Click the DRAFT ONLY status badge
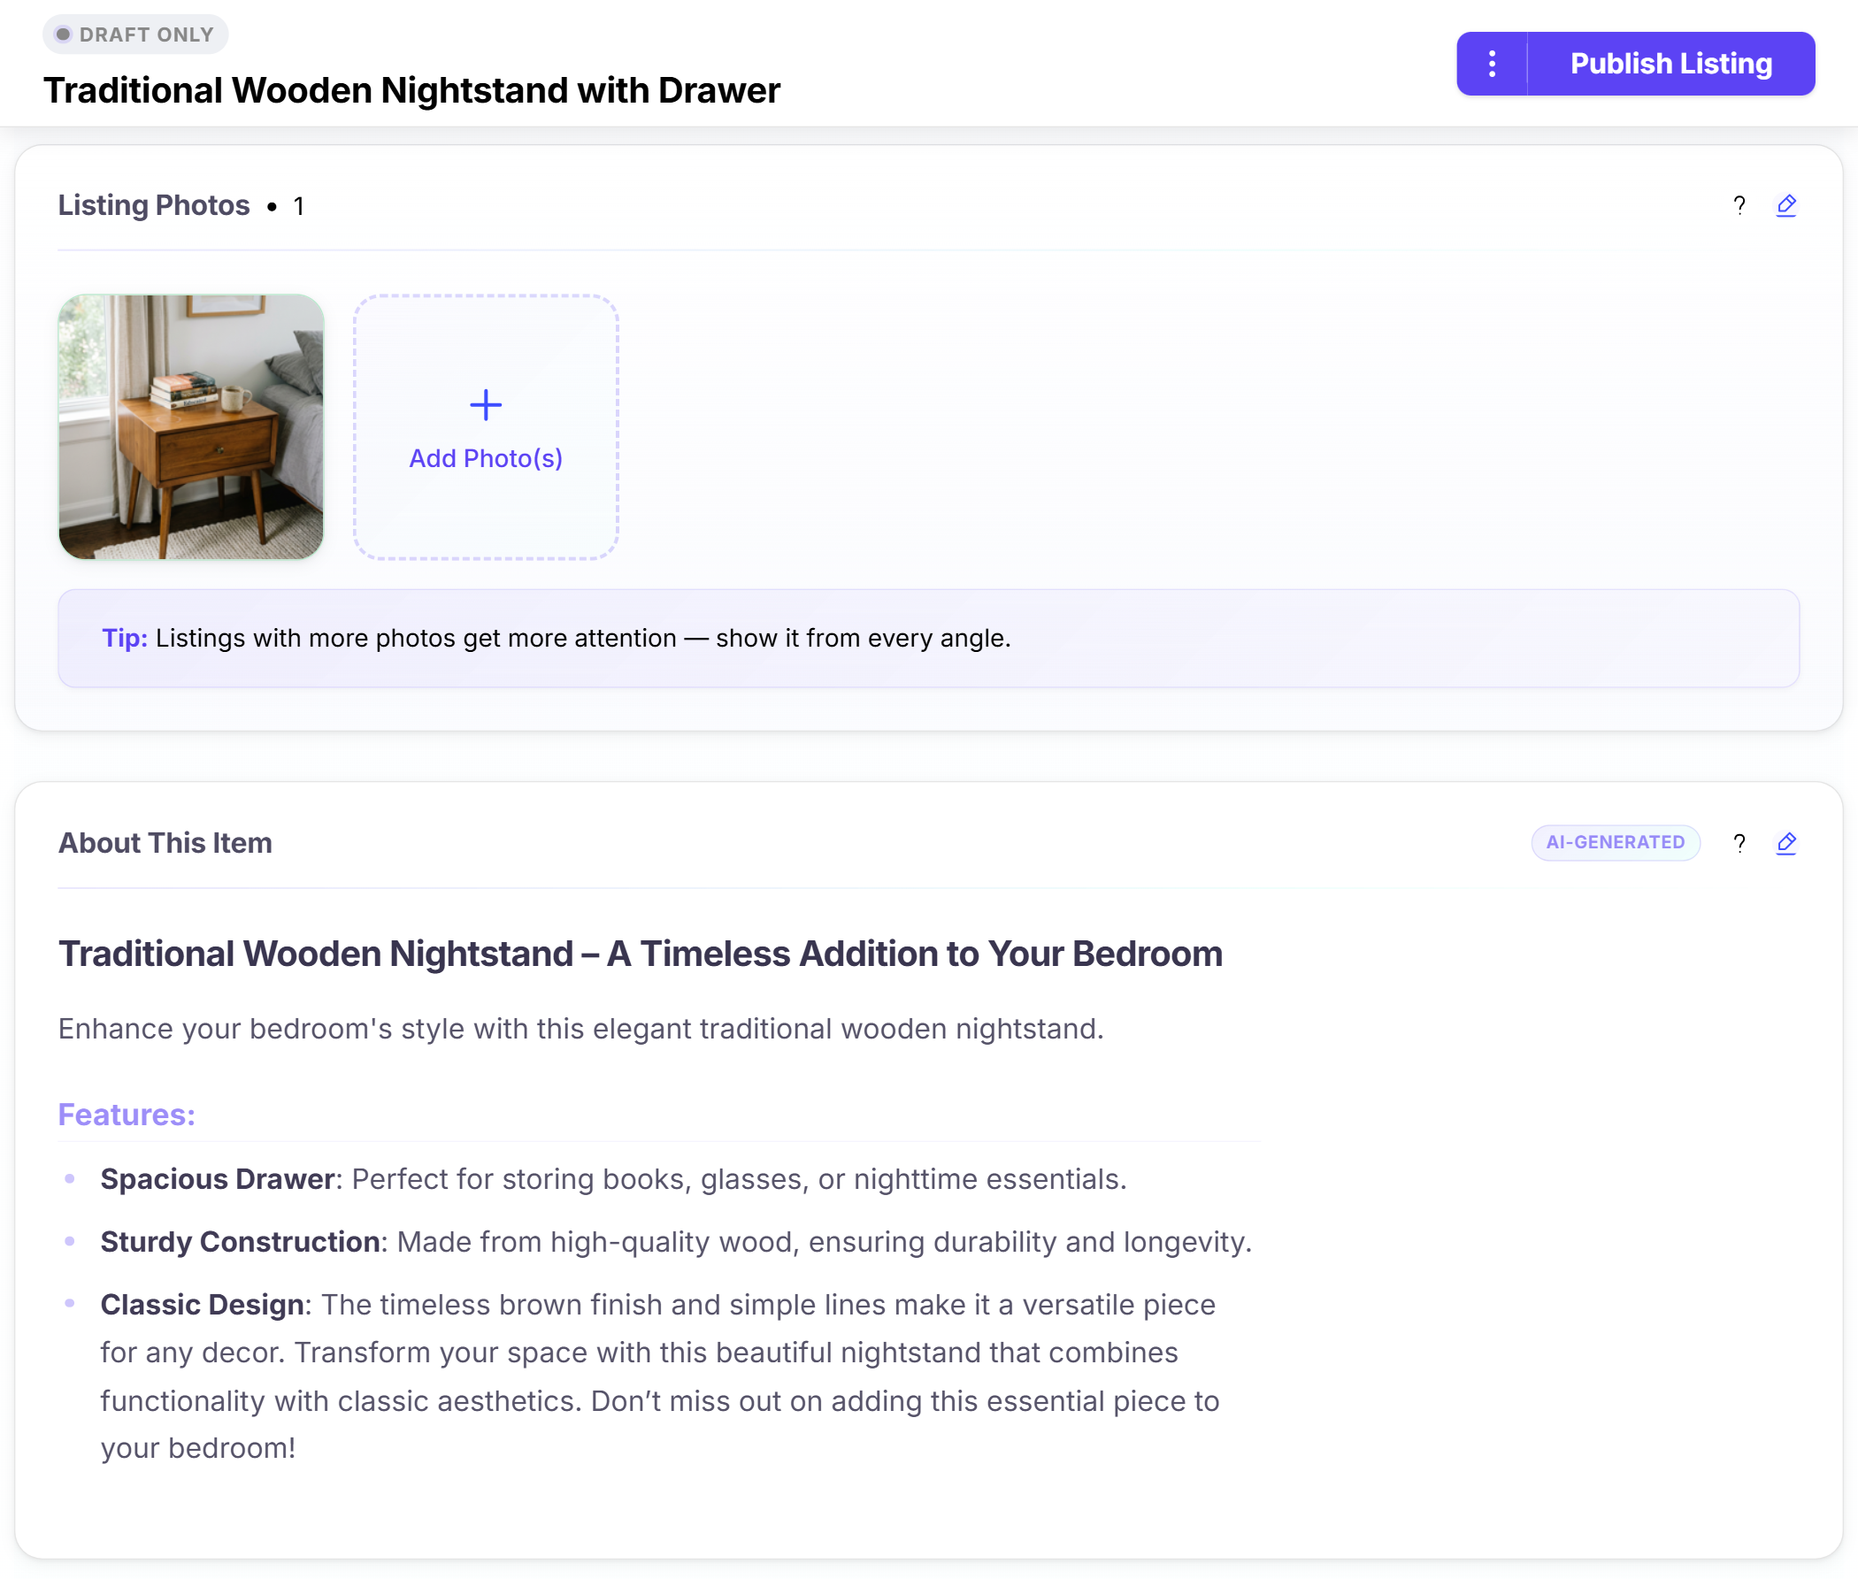Viewport: 1858px width, 1579px height. point(135,34)
